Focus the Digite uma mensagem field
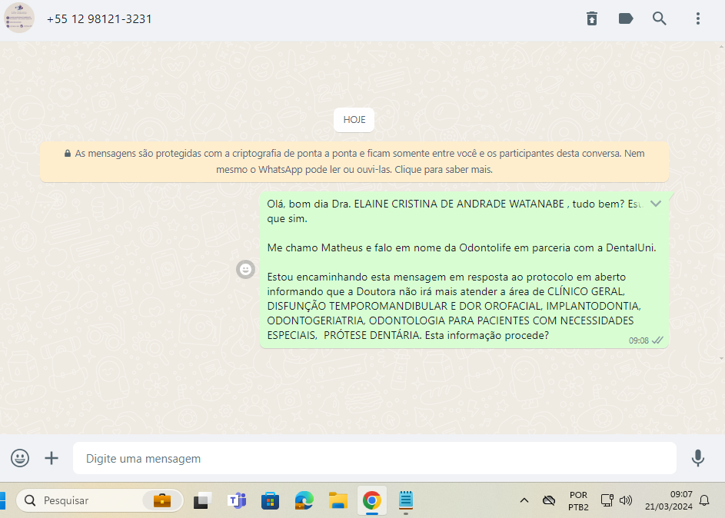The height and width of the screenshot is (518, 725). 374,458
